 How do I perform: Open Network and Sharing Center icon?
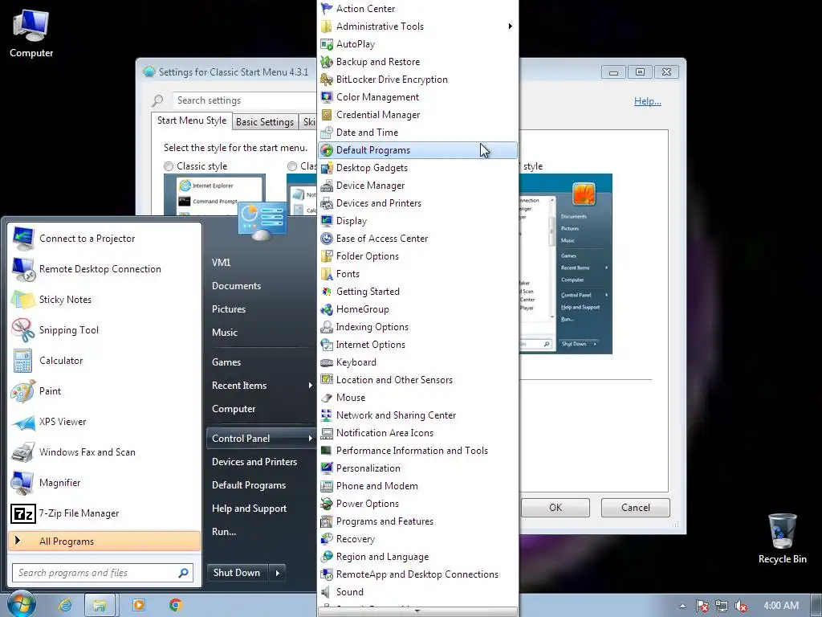[x=327, y=415]
